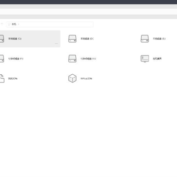The height and width of the screenshot is (177, 177).
Task: Open the local disk (C:) drive icon
Action: tap(1, 39)
